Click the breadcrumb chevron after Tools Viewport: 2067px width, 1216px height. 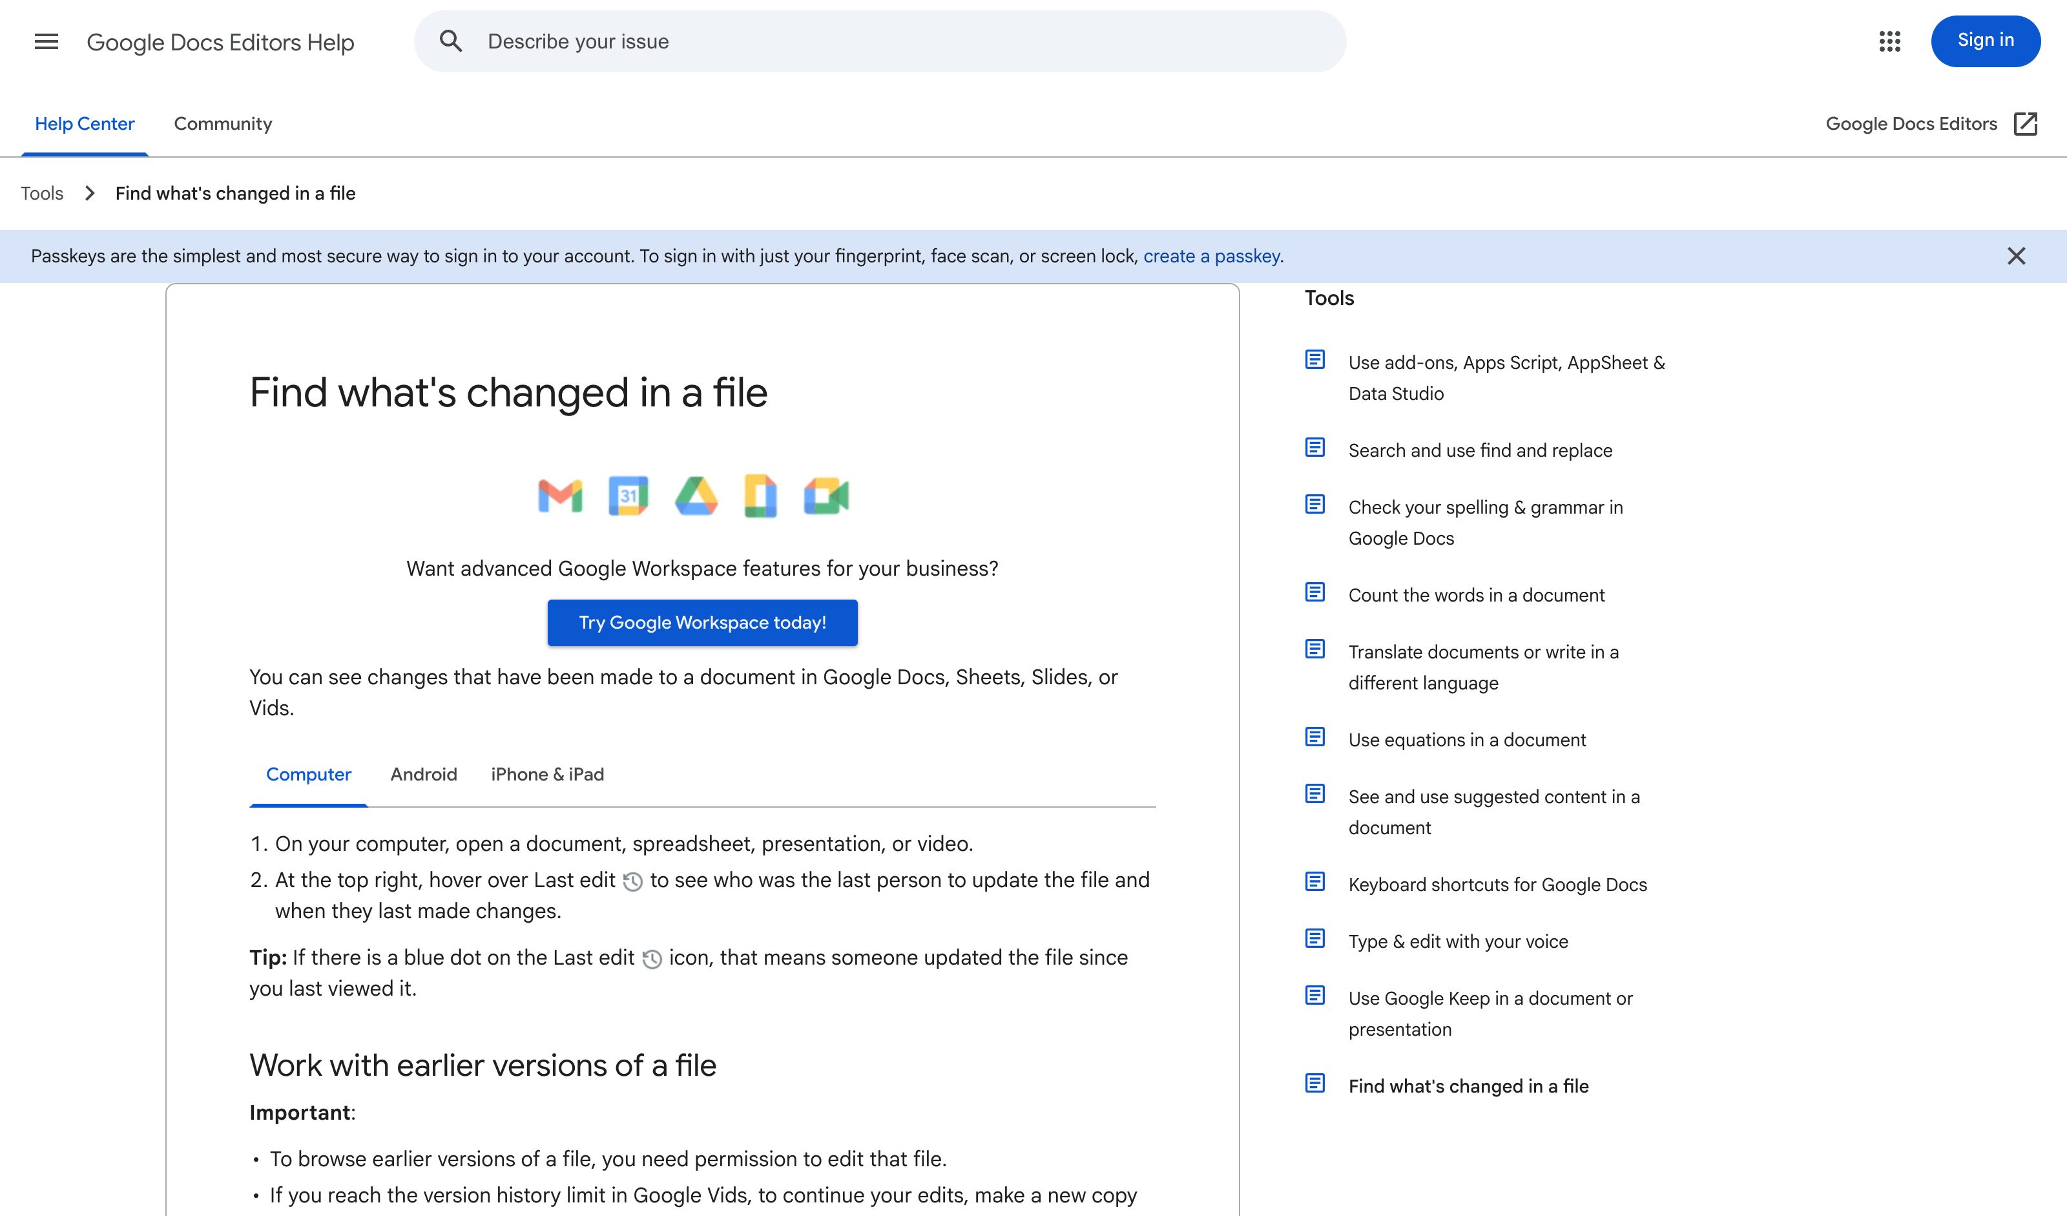coord(89,194)
